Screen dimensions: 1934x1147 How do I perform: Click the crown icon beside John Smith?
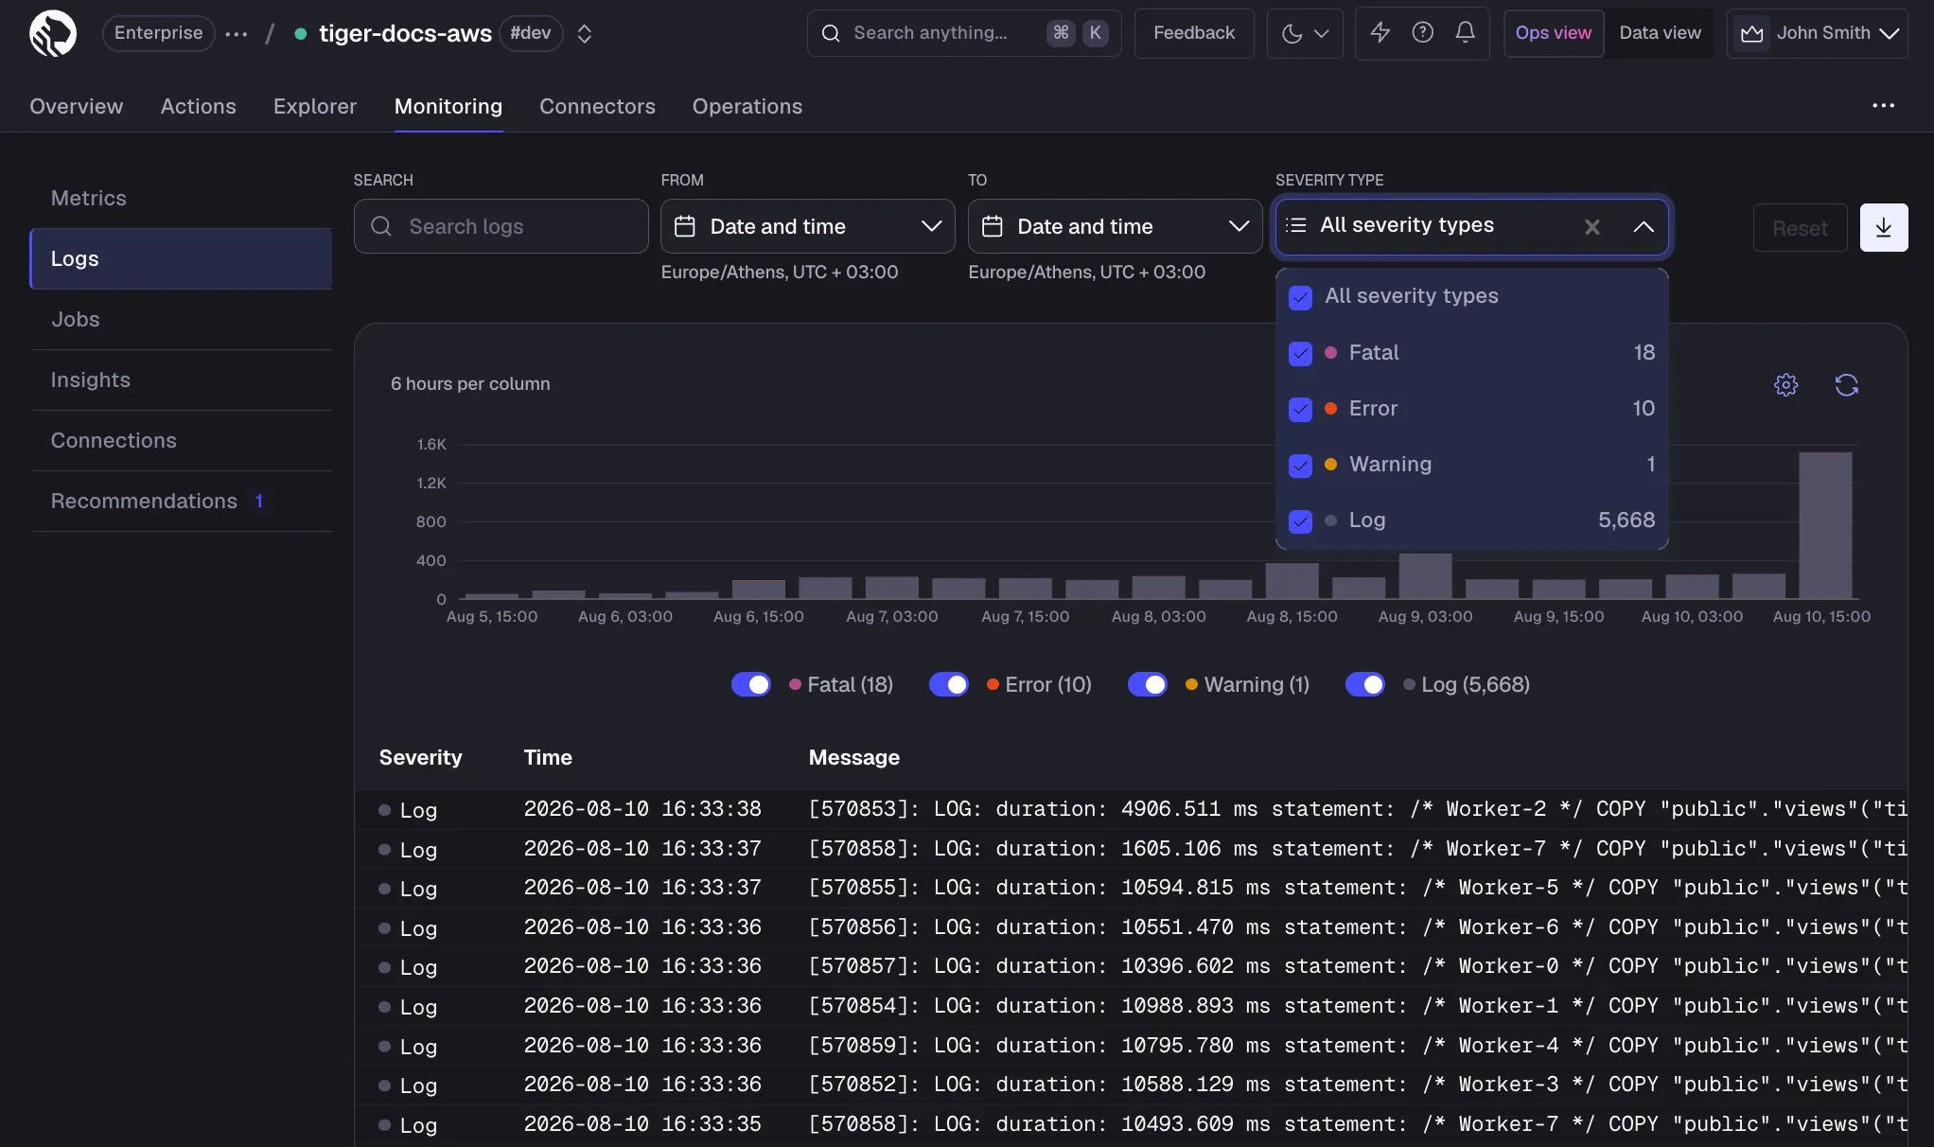pos(1752,33)
